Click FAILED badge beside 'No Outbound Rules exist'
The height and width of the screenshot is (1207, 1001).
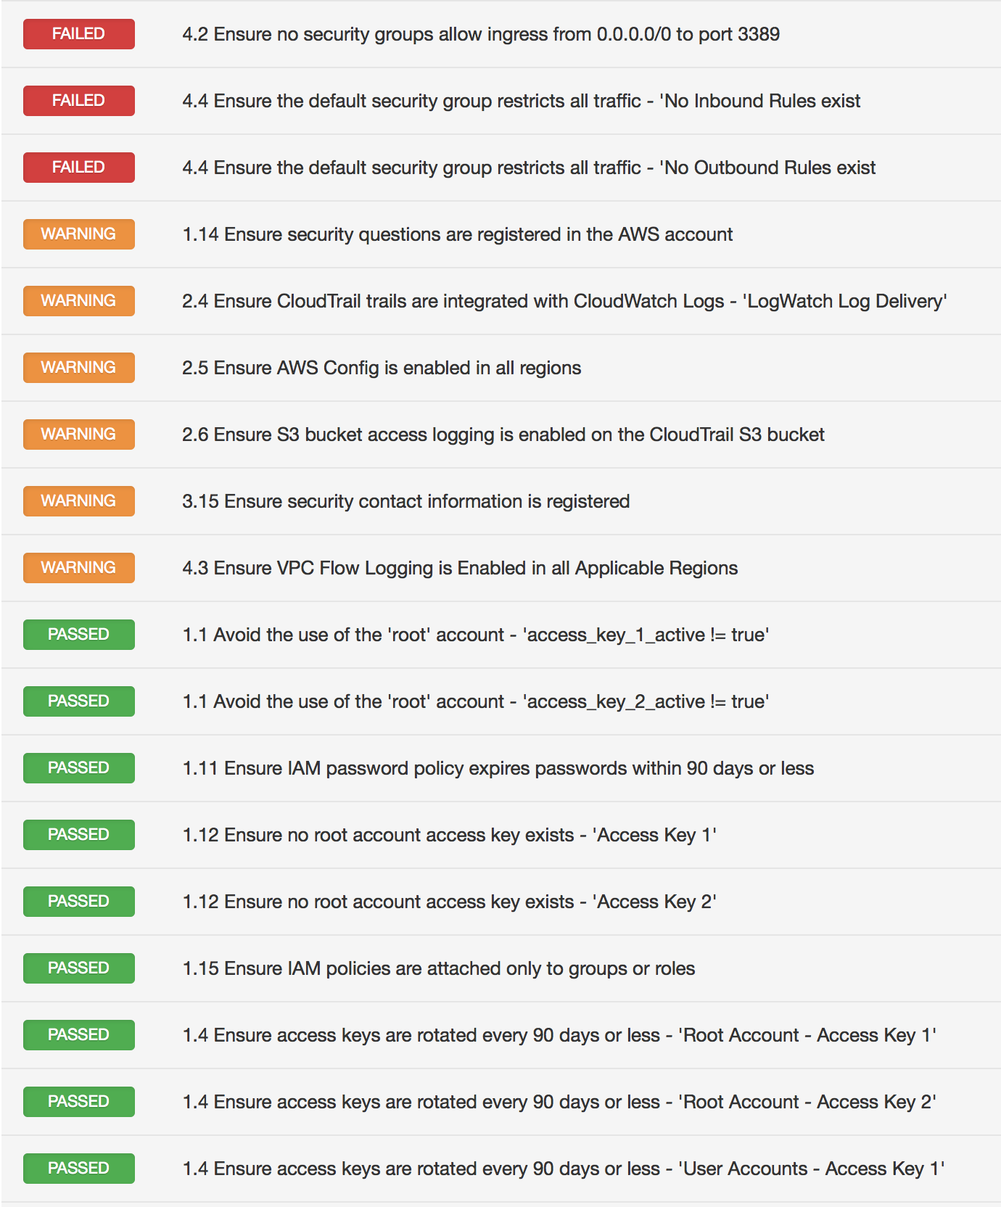pos(78,168)
